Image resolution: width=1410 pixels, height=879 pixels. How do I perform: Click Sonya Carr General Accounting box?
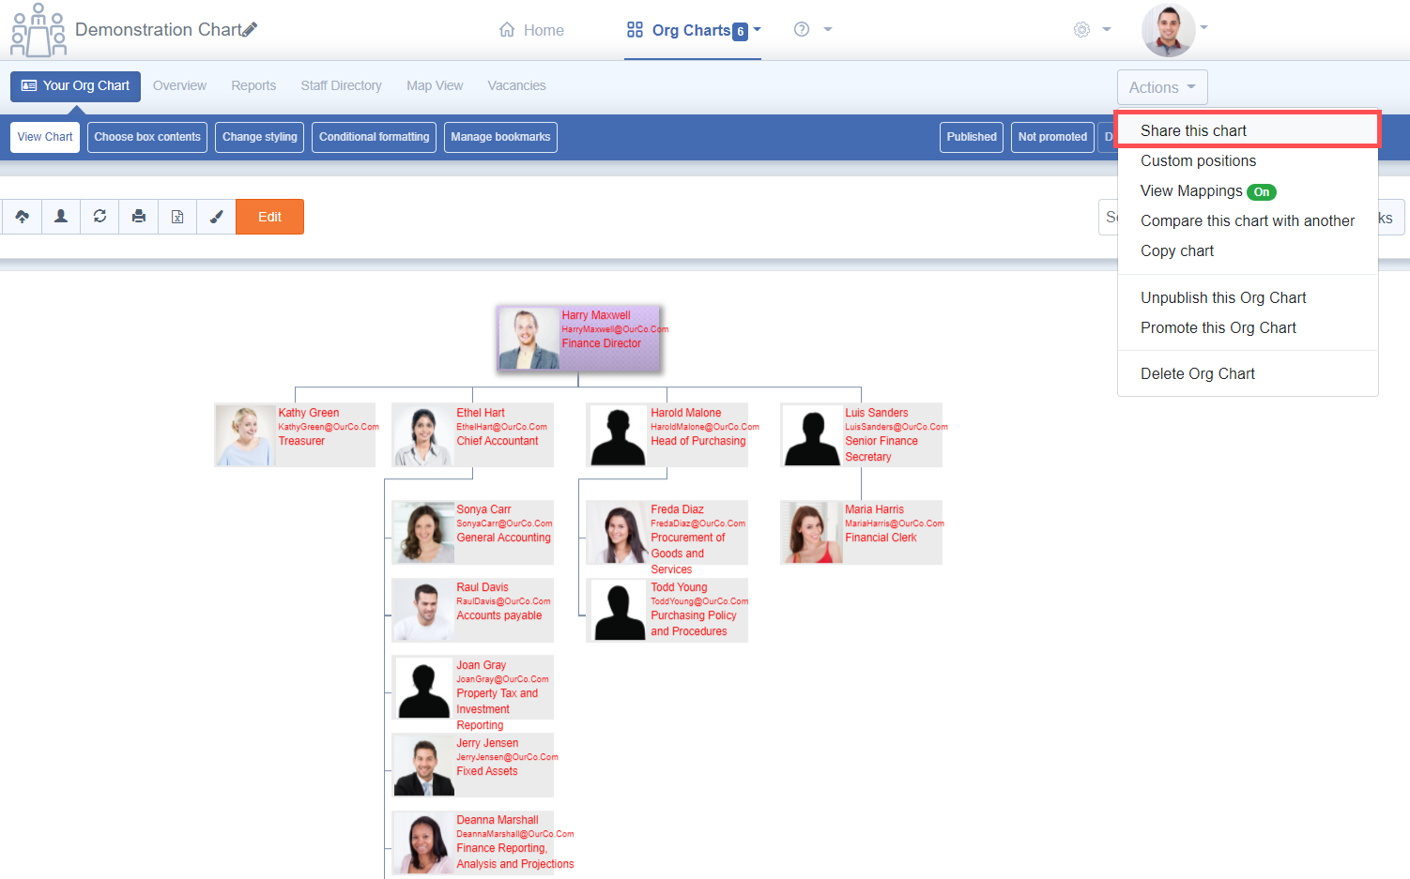point(472,532)
